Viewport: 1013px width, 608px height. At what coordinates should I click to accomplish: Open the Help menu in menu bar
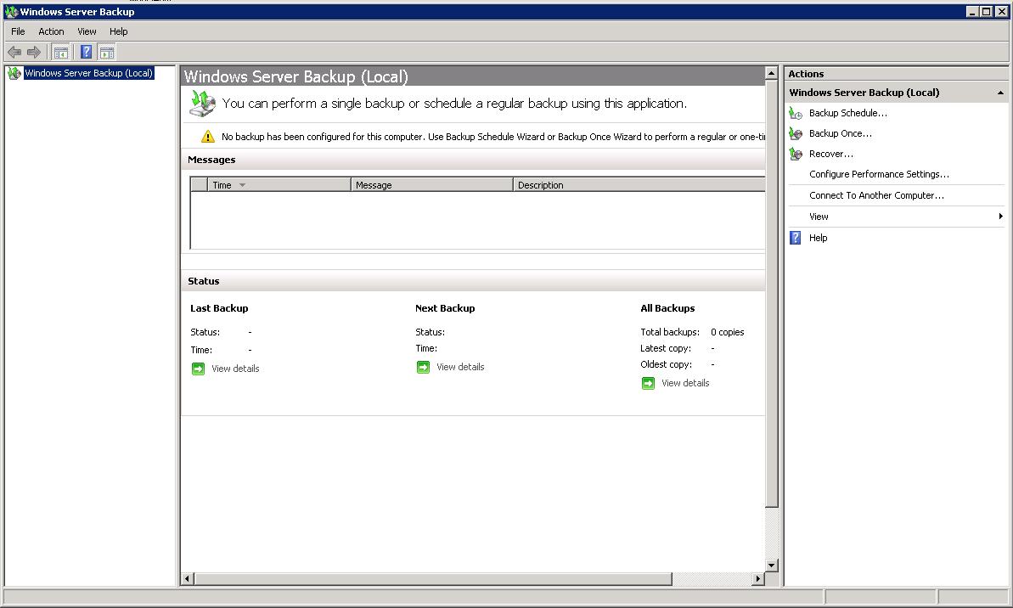click(x=118, y=31)
